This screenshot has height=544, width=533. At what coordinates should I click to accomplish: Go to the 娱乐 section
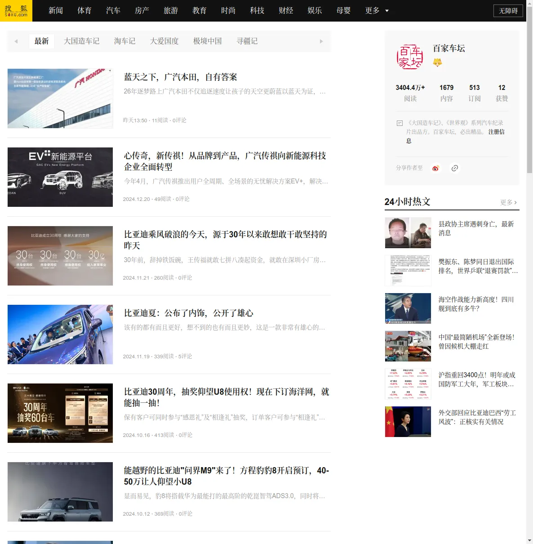[x=315, y=10]
